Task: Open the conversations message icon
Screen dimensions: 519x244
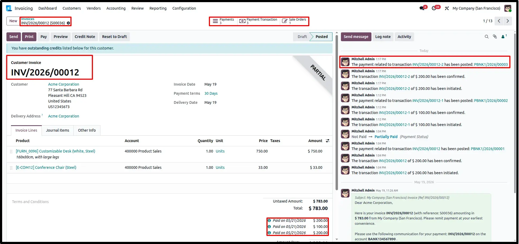Action: point(422,8)
